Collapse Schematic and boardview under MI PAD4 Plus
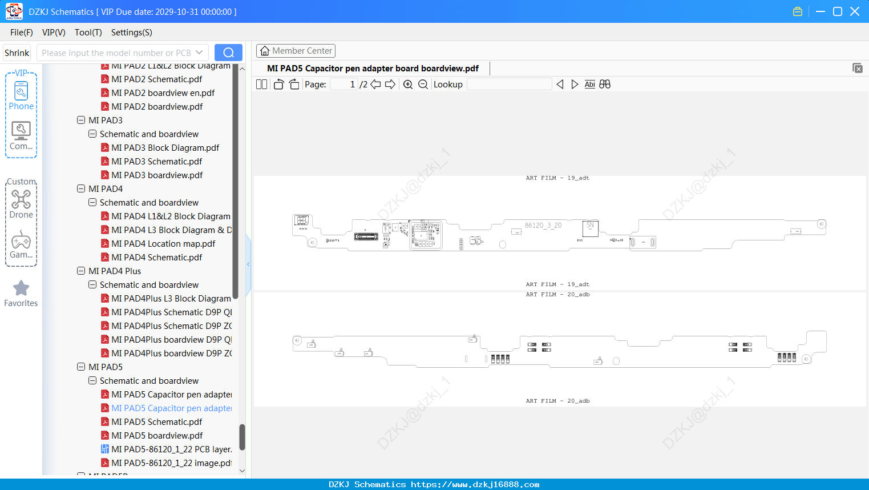Viewport: 869px width, 490px height. [x=92, y=285]
